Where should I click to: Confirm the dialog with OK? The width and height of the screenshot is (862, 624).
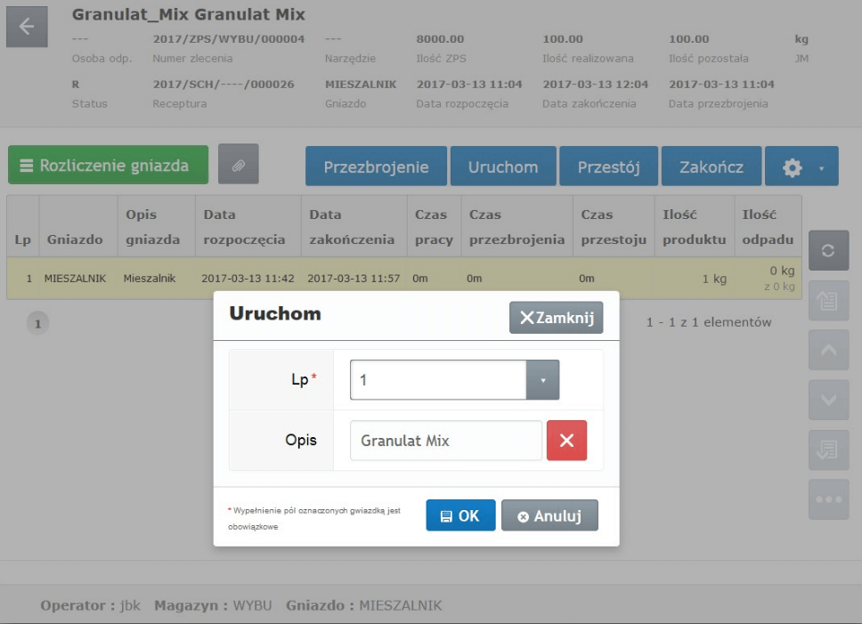click(x=460, y=515)
